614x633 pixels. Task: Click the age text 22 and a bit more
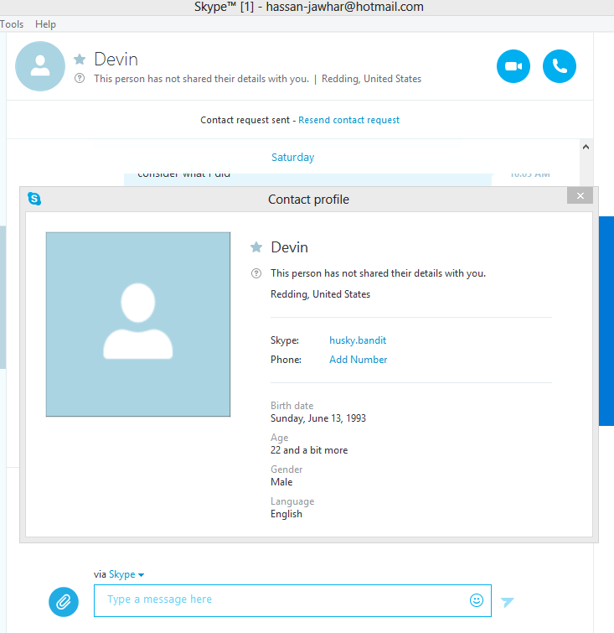[x=309, y=450]
